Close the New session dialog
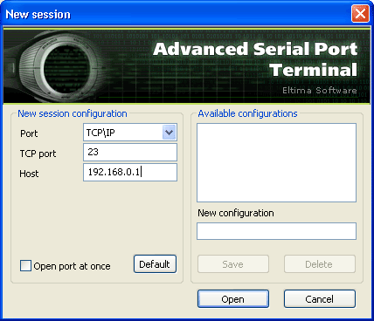 click(360, 14)
